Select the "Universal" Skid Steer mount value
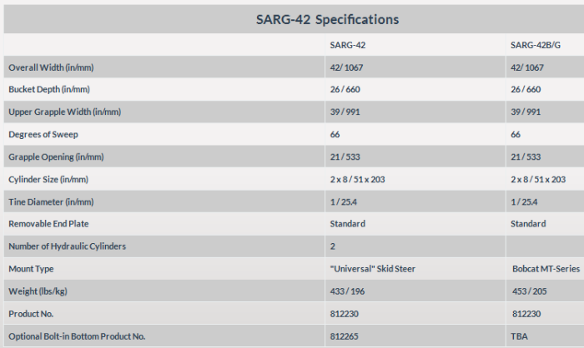 click(x=373, y=269)
